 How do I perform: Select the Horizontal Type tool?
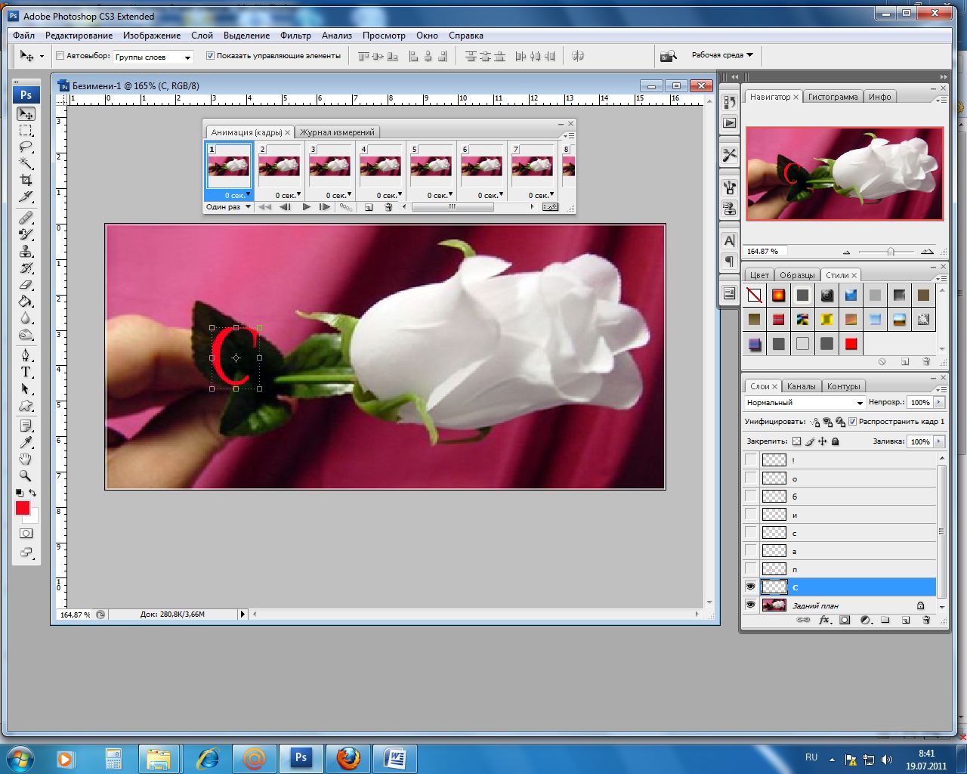(26, 372)
